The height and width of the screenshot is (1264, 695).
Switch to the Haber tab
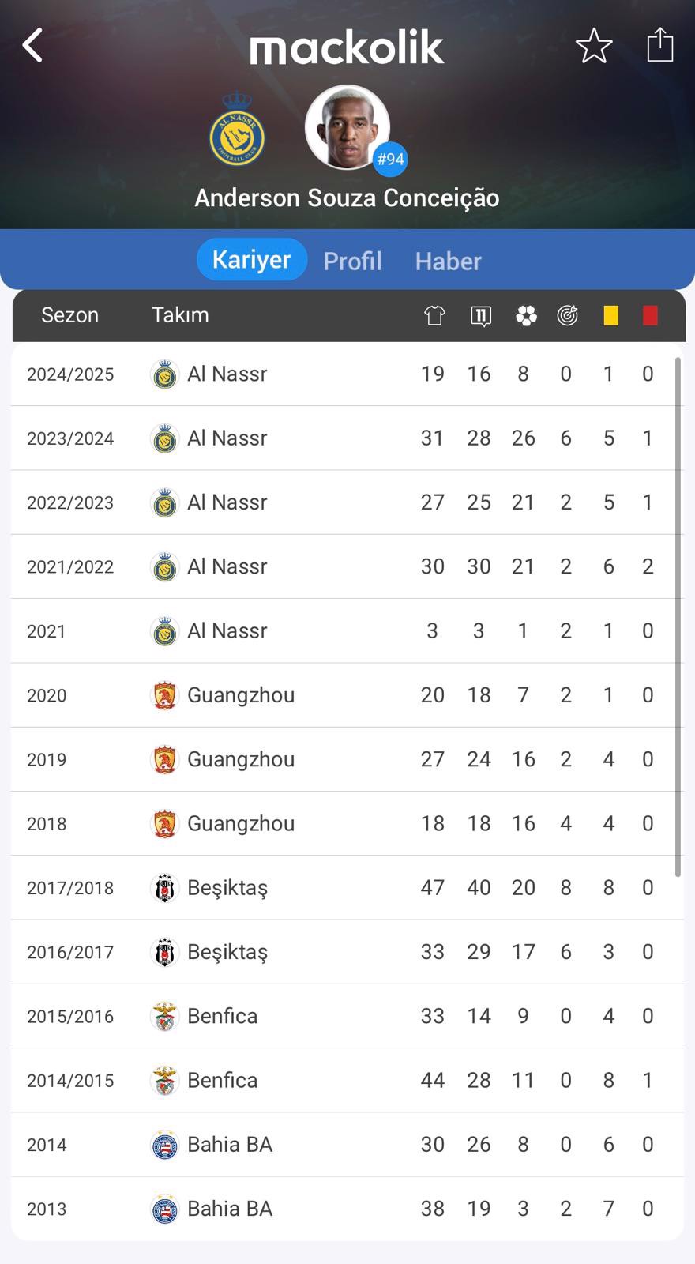[448, 261]
